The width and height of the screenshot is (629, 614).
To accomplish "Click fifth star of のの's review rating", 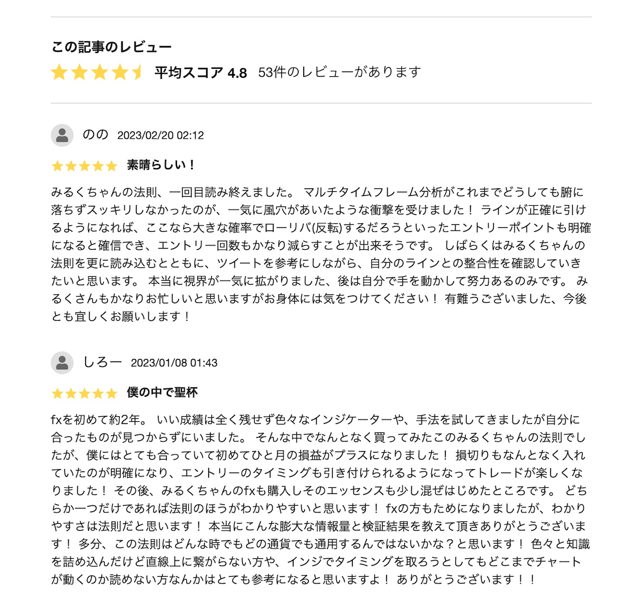I will coord(112,166).
